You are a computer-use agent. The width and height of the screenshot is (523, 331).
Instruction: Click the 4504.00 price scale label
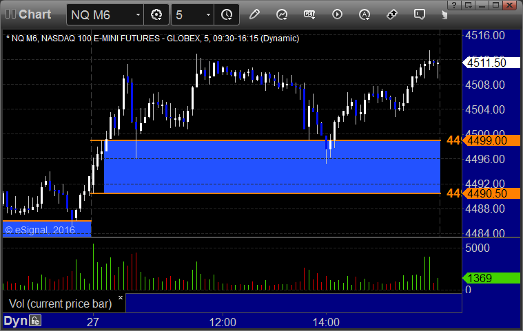click(x=485, y=109)
